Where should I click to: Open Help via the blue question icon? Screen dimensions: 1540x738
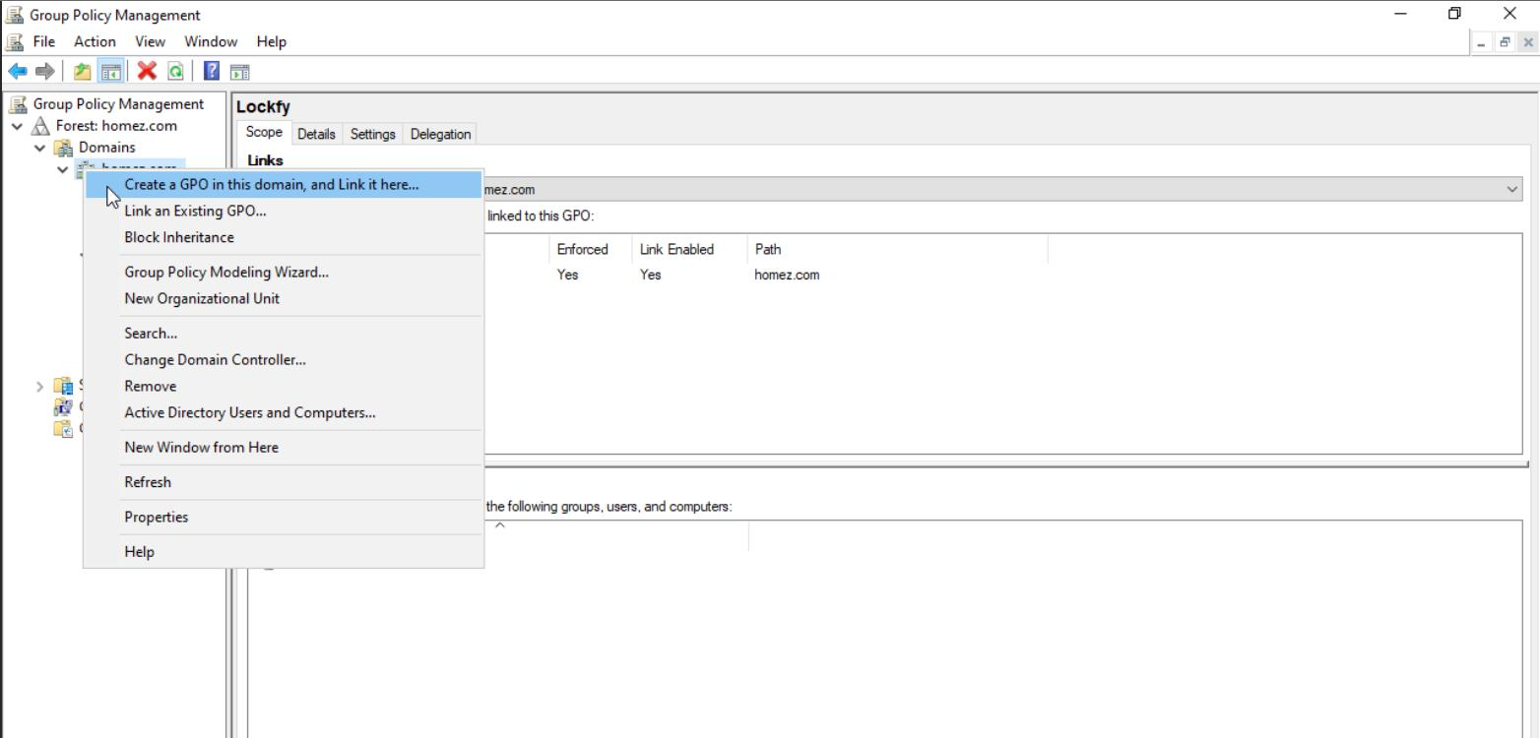[212, 70]
